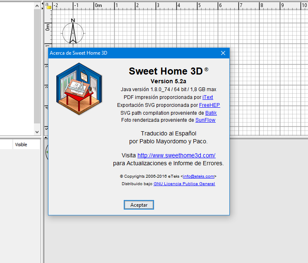The height and width of the screenshot is (263, 308).
Task: Click the Java versión info line
Action: (168, 89)
